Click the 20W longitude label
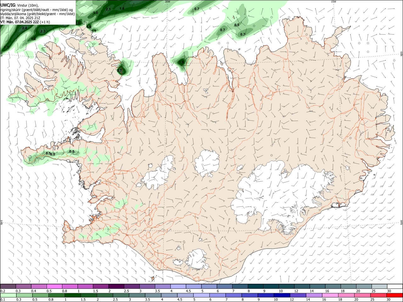 (x=167, y=2)
